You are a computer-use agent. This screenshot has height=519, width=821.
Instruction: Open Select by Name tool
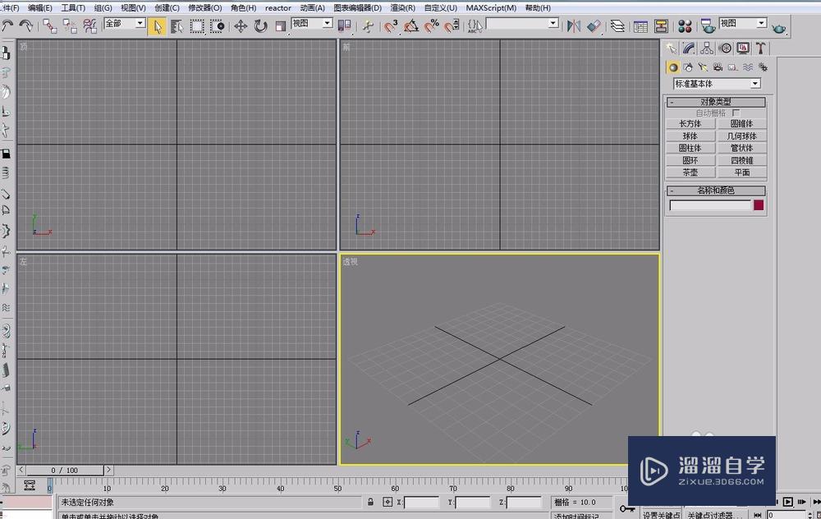tap(177, 26)
